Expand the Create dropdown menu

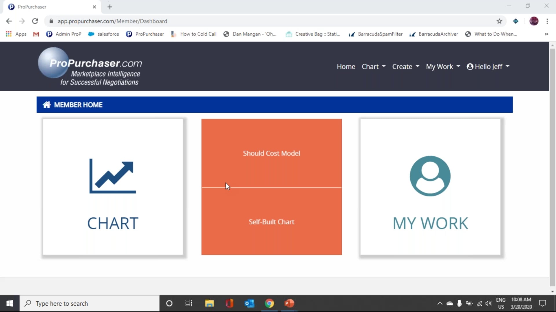[x=406, y=67]
